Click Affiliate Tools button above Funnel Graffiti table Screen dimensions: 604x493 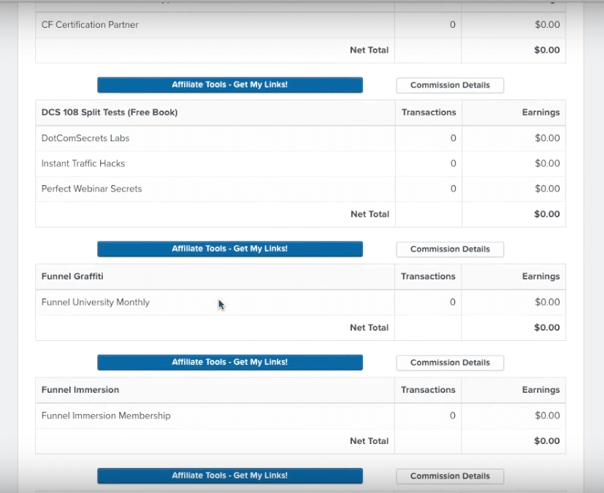[230, 249]
